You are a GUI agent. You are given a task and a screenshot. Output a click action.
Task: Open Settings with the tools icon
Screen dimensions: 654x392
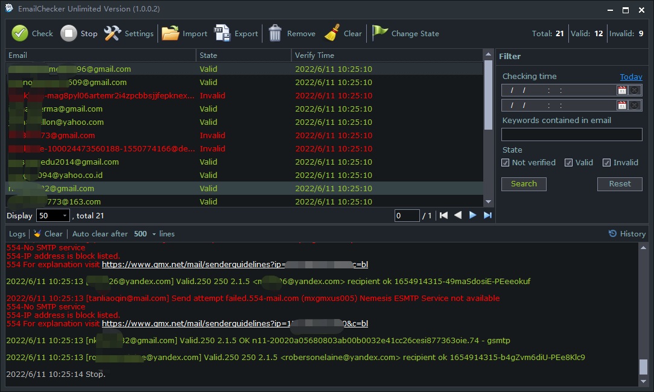113,33
